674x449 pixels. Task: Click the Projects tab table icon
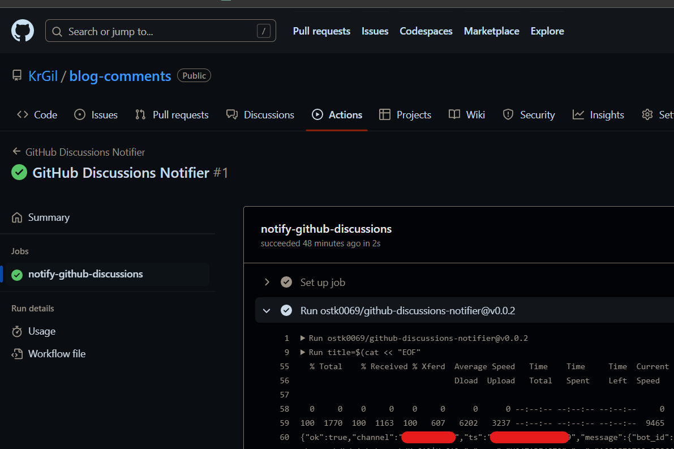(385, 114)
